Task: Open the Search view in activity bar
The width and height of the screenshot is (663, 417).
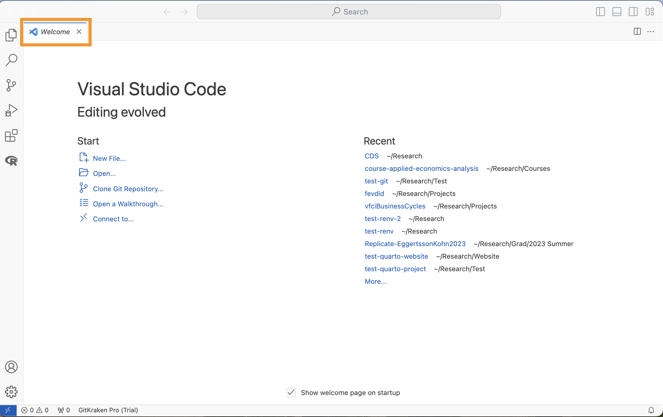Action: pyautogui.click(x=11, y=60)
